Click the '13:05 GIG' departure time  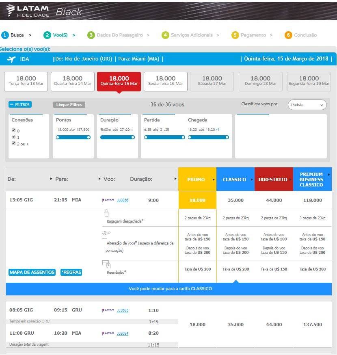(x=21, y=200)
